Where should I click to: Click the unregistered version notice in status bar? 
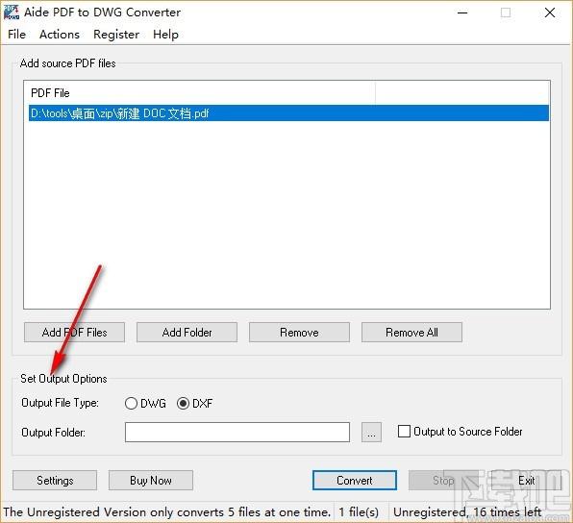tap(166, 512)
